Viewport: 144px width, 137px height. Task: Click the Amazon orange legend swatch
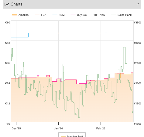coord(15,15)
